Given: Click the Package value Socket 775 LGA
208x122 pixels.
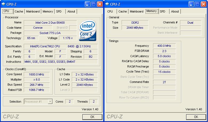Looking at the screenshot, I should (50, 33).
